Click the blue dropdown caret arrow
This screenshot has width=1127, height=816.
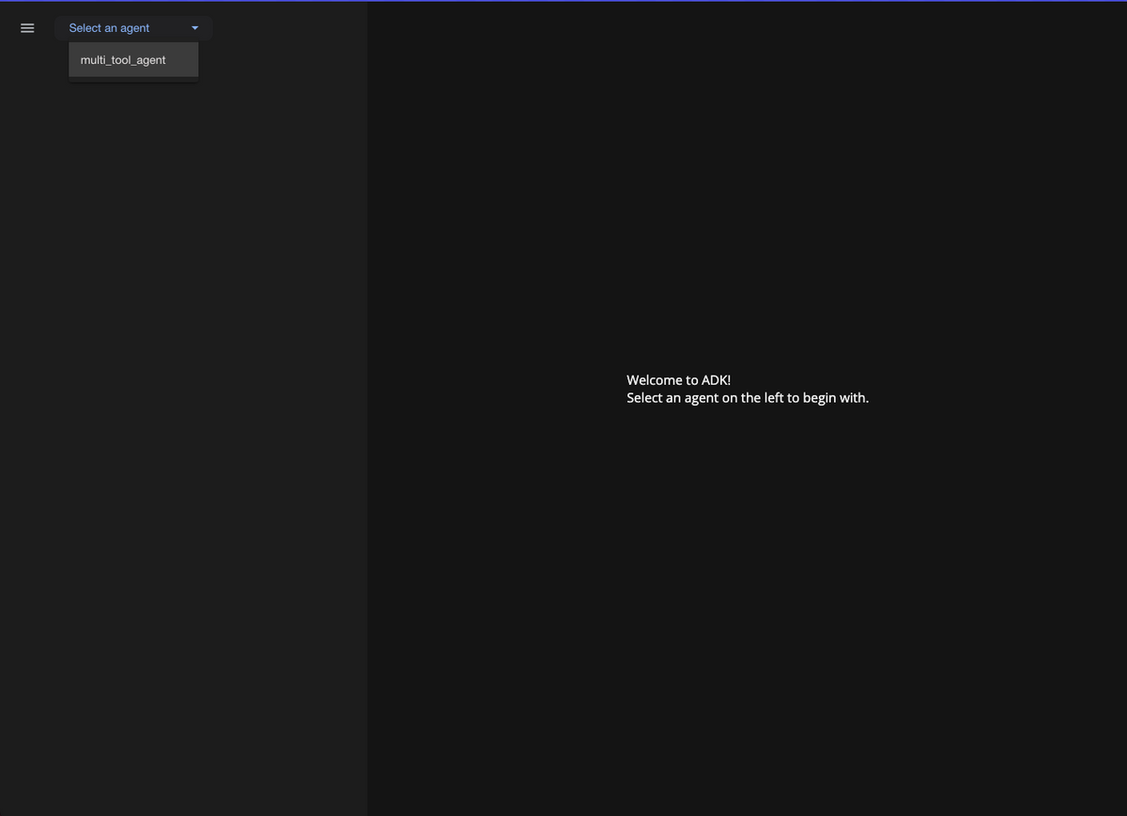click(195, 28)
